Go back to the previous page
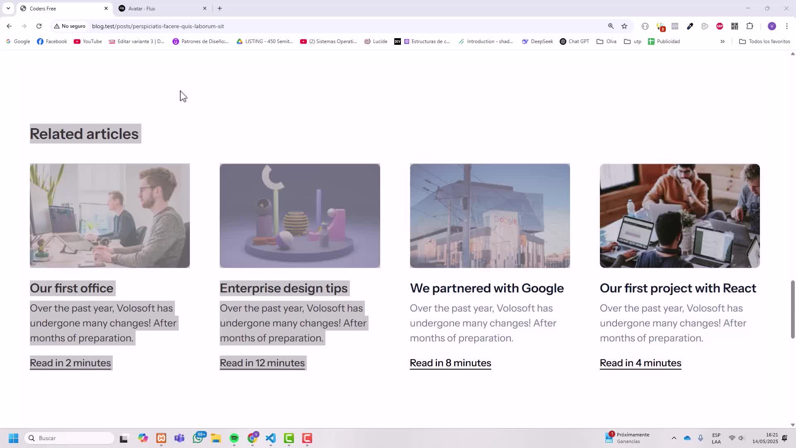This screenshot has width=796, height=448. [9, 26]
